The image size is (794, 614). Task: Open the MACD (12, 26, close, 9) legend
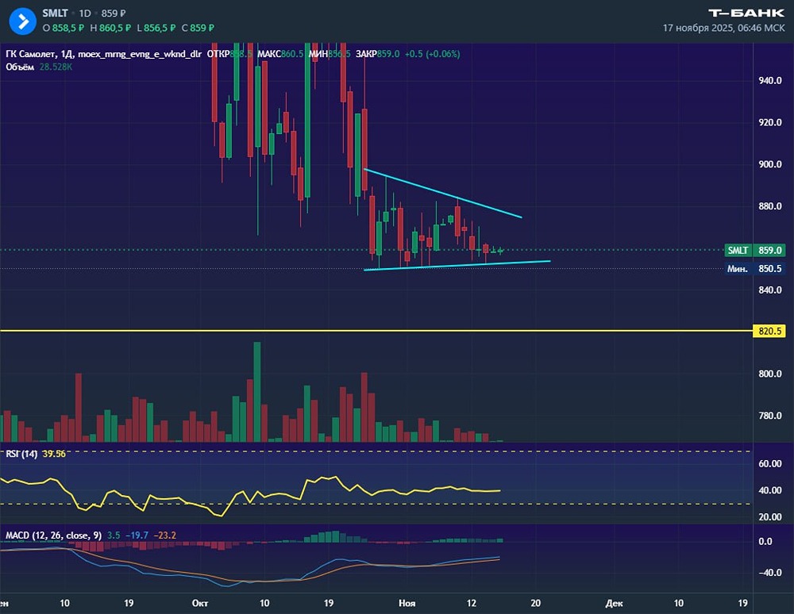(53, 535)
